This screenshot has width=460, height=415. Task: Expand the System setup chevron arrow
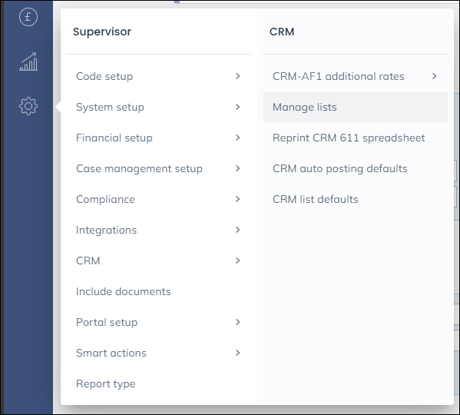pos(237,107)
